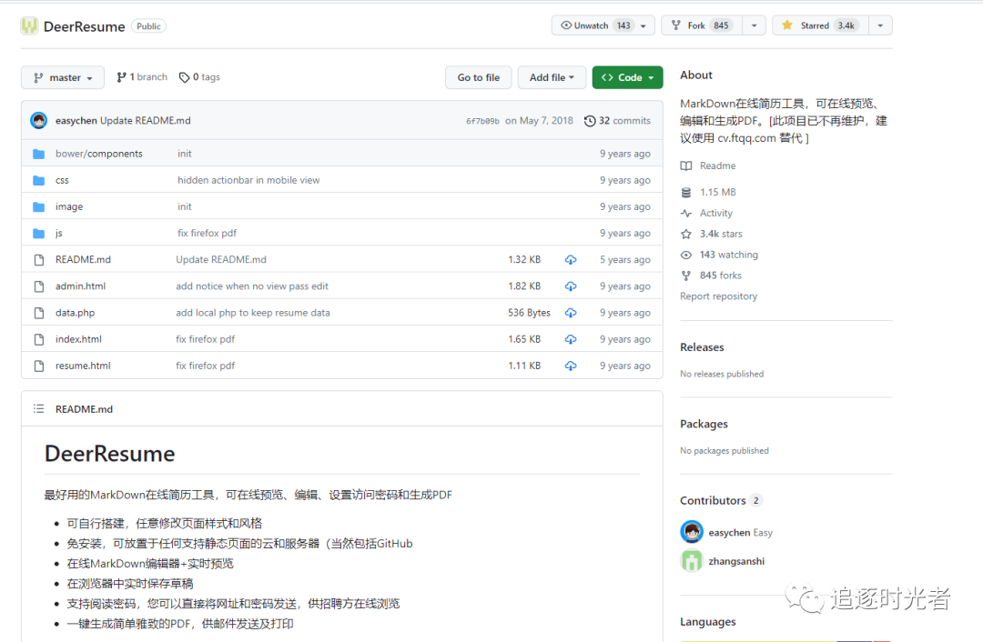Expand the Fork options dropdown arrow
Viewport: 983px width, 642px height.
[755, 25]
